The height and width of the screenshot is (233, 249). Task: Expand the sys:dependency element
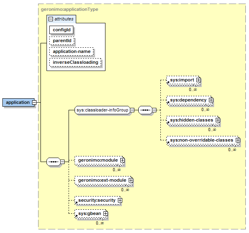[211, 100]
